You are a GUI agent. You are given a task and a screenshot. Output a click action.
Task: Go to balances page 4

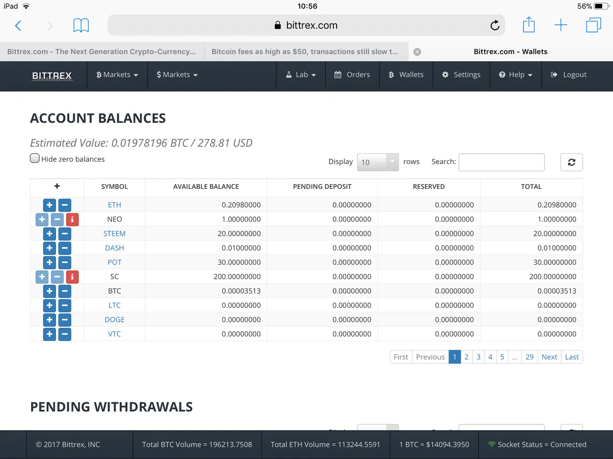(490, 357)
